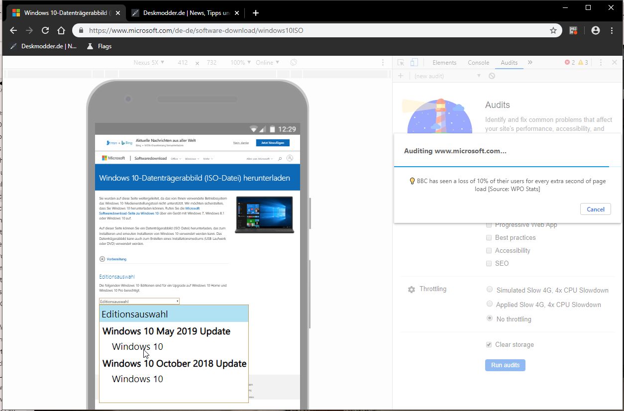Close the Windows 10-Datenträgerabbild tab
Screen dimensions: 624x411
[x=117, y=13]
